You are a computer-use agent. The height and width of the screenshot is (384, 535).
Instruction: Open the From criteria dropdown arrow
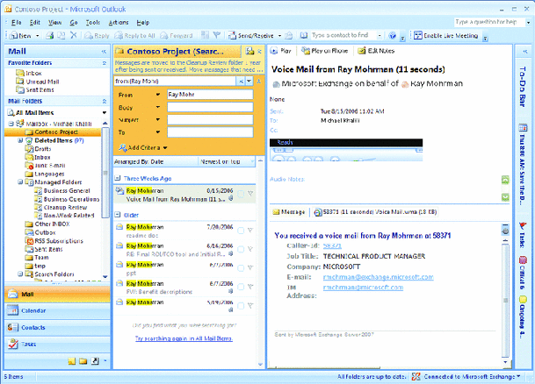pos(158,95)
